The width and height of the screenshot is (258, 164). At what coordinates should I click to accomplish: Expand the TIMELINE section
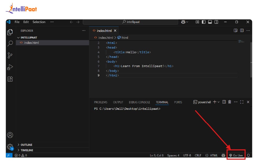[52, 150]
